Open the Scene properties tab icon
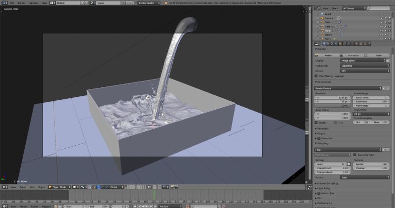Screen dimensions: 395x208 tap(332, 43)
